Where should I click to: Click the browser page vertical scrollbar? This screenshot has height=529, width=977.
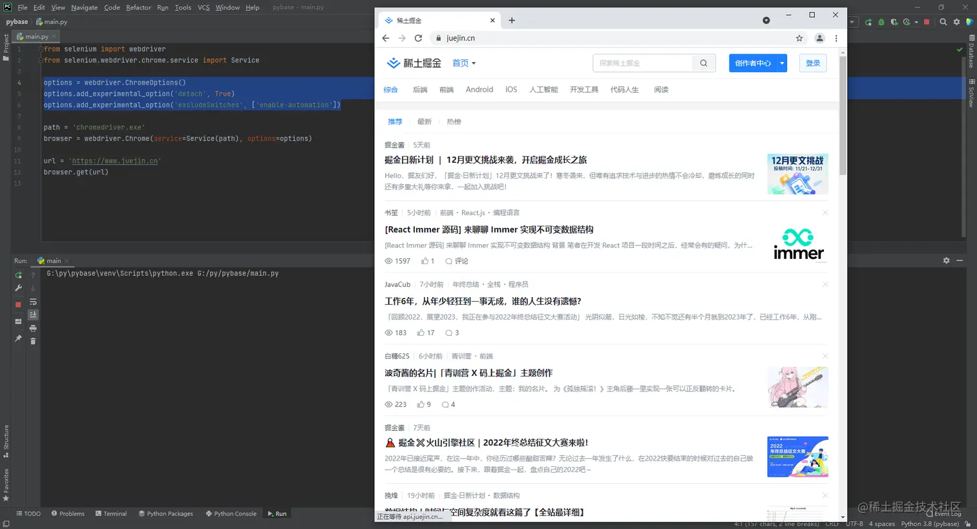pyautogui.click(x=843, y=116)
